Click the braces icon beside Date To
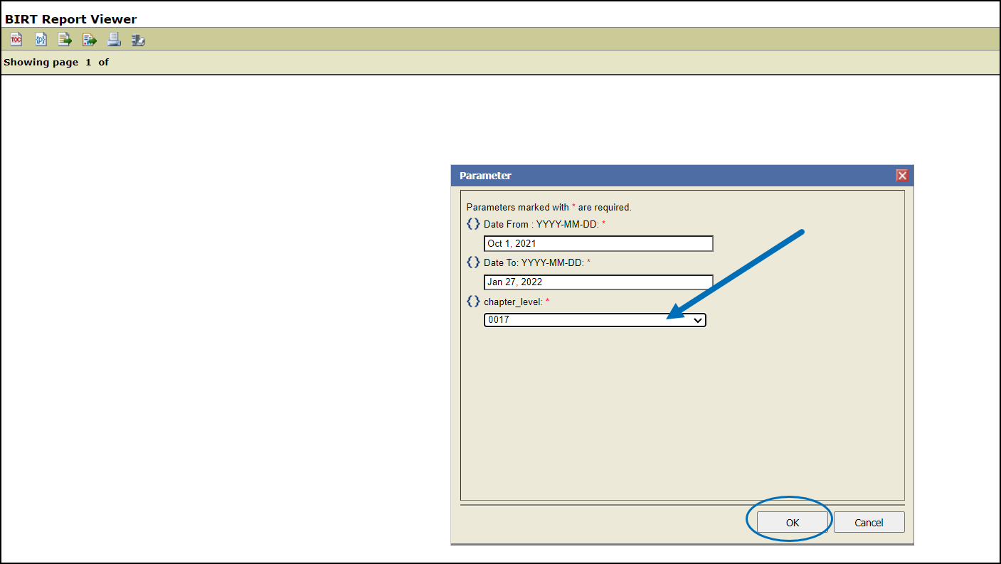 (x=473, y=262)
